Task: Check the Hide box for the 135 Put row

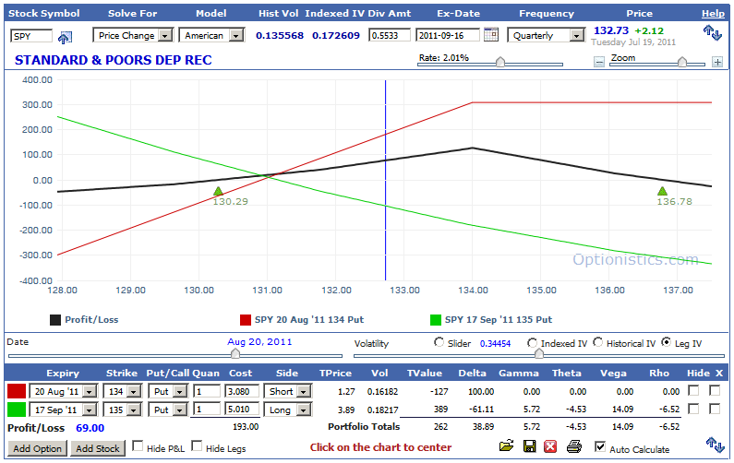Action: click(693, 409)
